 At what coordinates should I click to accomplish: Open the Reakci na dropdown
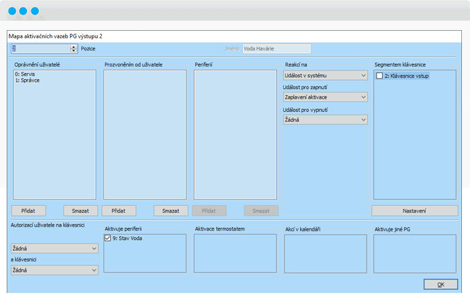[325, 76]
